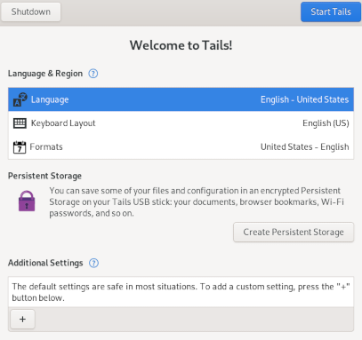Click Create Persistent Storage button
Viewport: 362px width, 340px height.
coord(294,232)
